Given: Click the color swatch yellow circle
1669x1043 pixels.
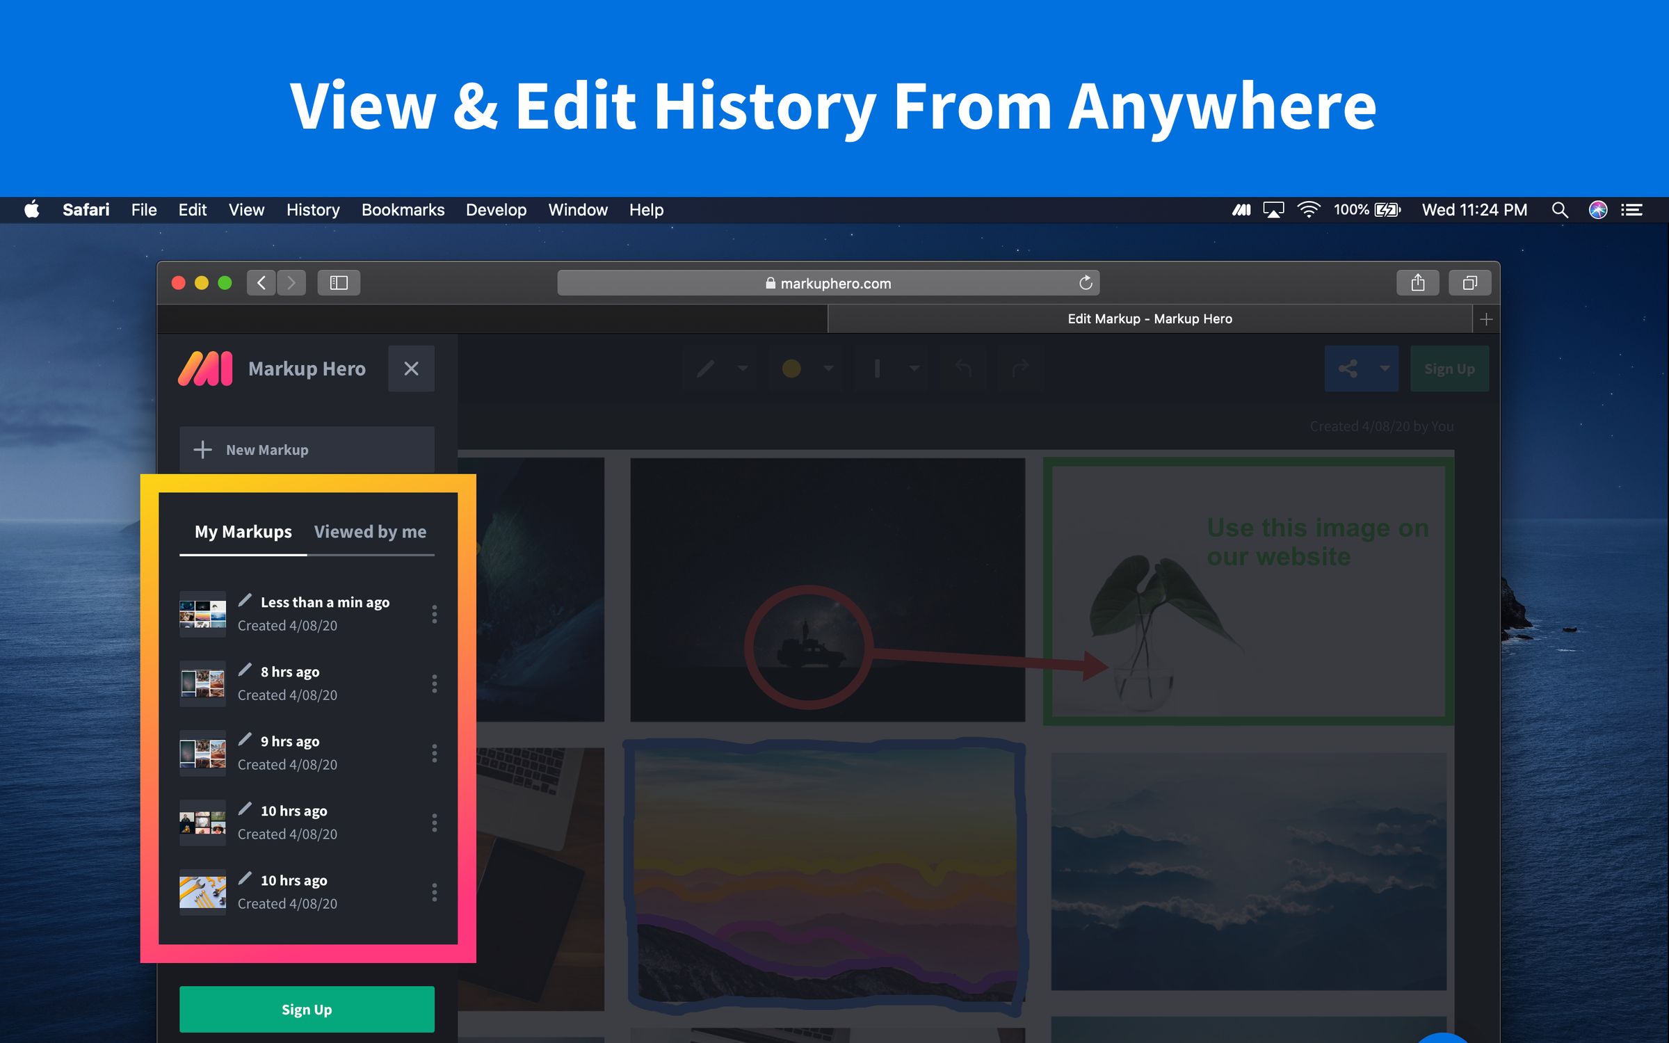Looking at the screenshot, I should [x=789, y=368].
